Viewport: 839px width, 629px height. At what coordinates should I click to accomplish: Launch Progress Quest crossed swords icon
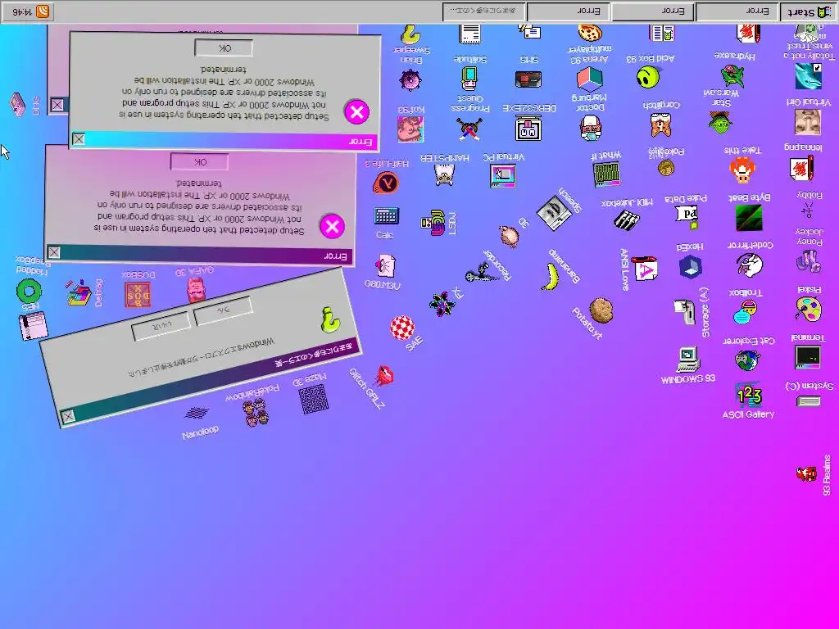[469, 129]
